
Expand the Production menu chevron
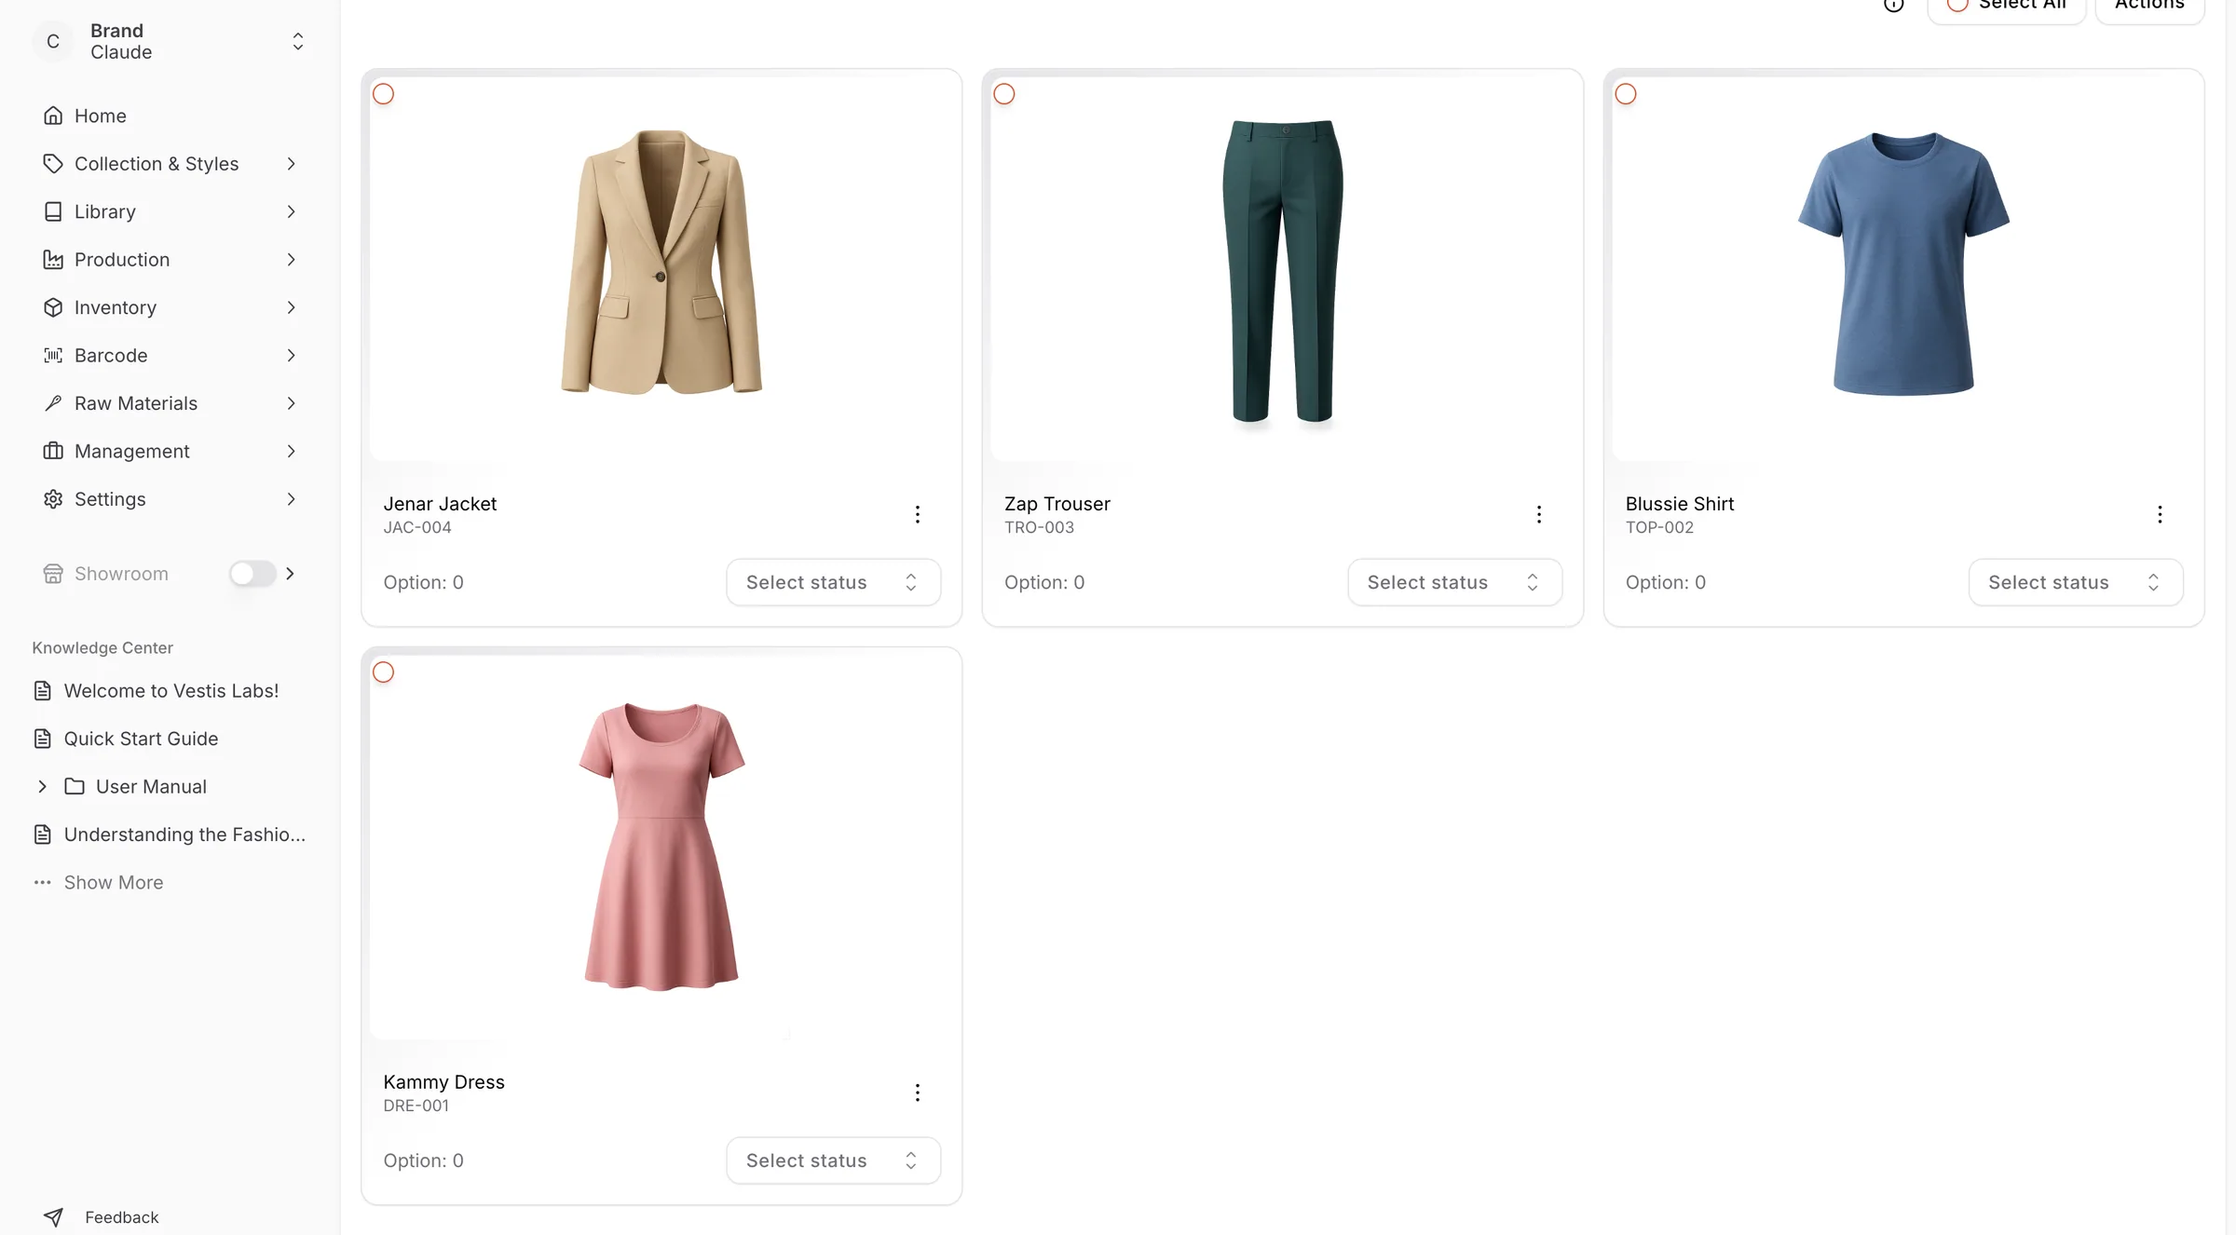(291, 260)
